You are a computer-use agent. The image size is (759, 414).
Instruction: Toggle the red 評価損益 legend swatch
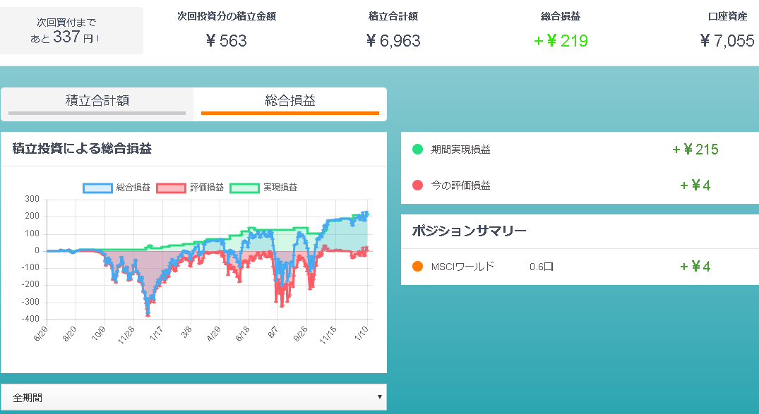coord(171,188)
